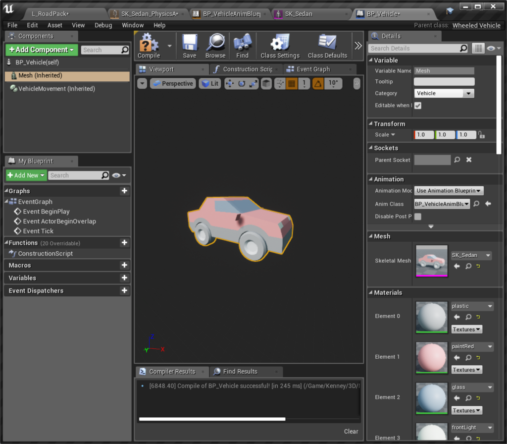507x444 pixels.
Task: Click the Wheeled Vehicle parent class link
Action: click(x=476, y=25)
